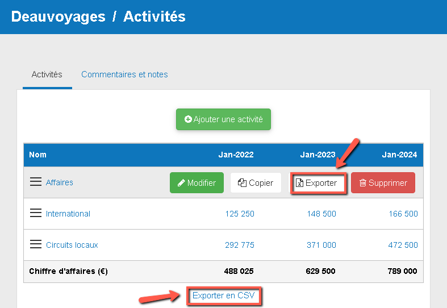Click Circuits locaux value 292 775

(x=240, y=245)
